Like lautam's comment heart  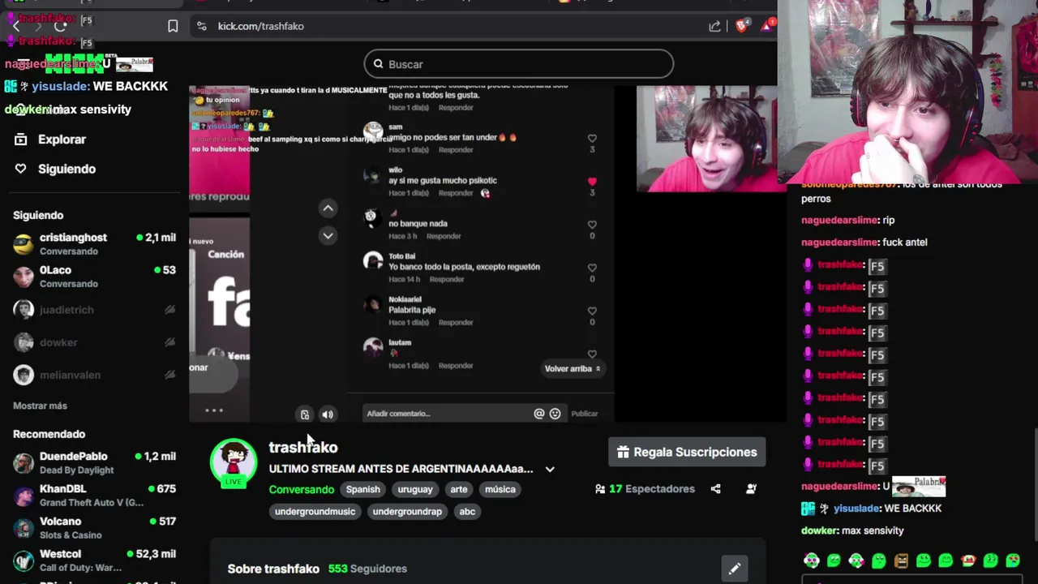(x=592, y=354)
